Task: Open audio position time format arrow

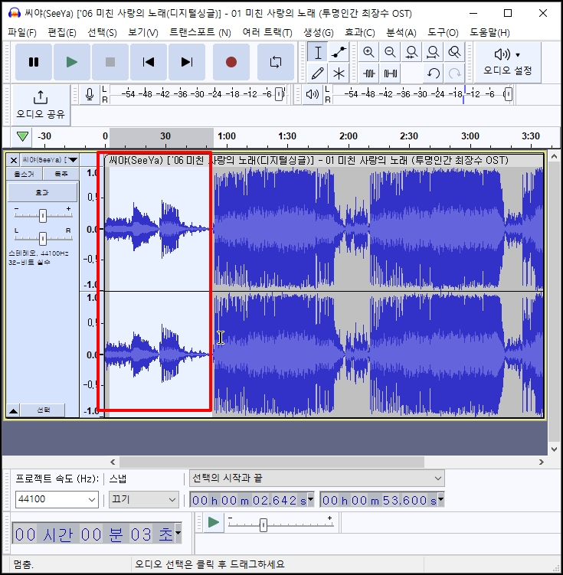Action: [x=178, y=533]
